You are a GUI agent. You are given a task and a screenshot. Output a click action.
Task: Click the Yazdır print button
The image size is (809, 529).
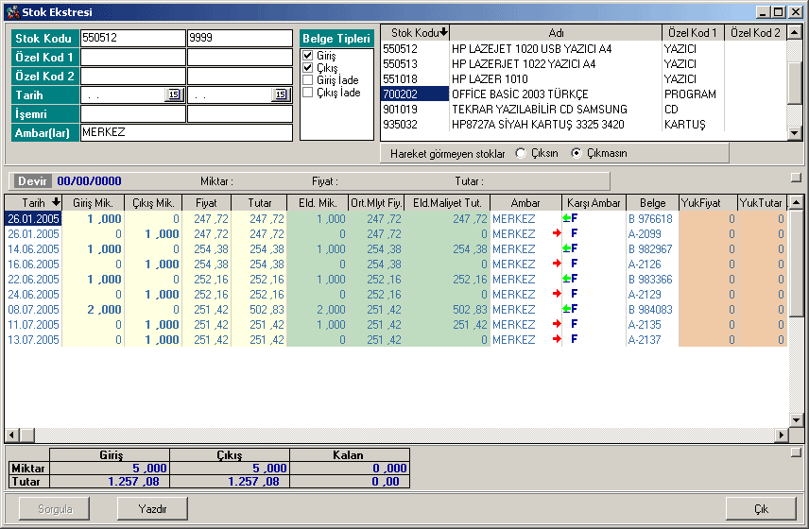pos(153,509)
